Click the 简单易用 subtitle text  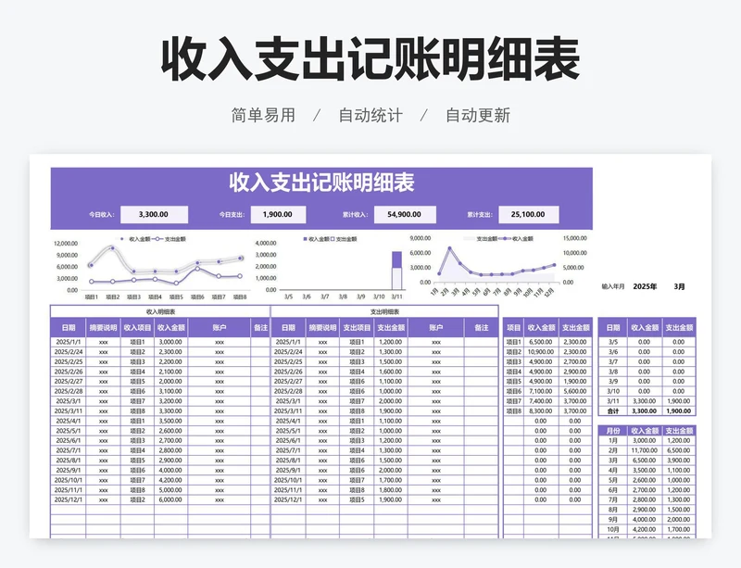coord(263,116)
